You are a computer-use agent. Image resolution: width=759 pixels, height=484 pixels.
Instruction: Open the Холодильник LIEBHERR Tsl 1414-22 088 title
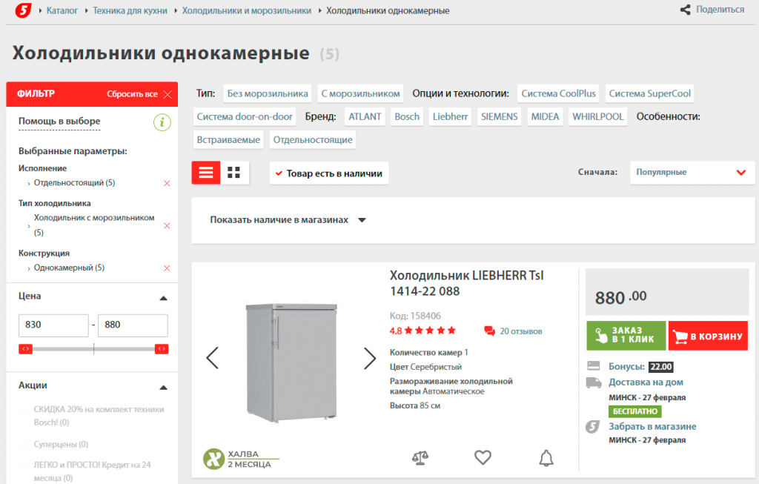coord(467,283)
